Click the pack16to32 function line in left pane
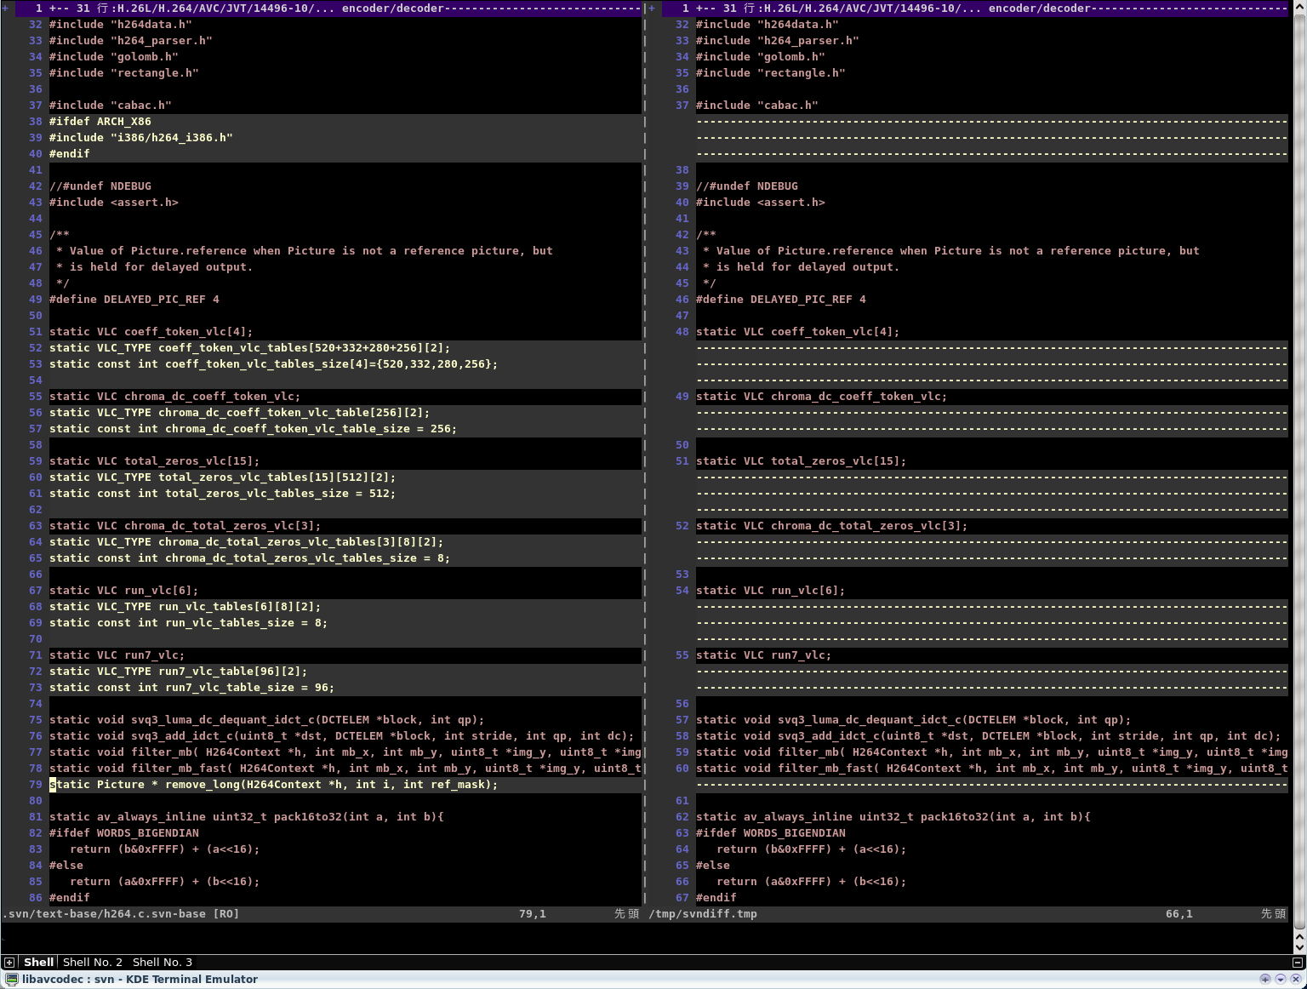The image size is (1307, 989). pos(247,817)
